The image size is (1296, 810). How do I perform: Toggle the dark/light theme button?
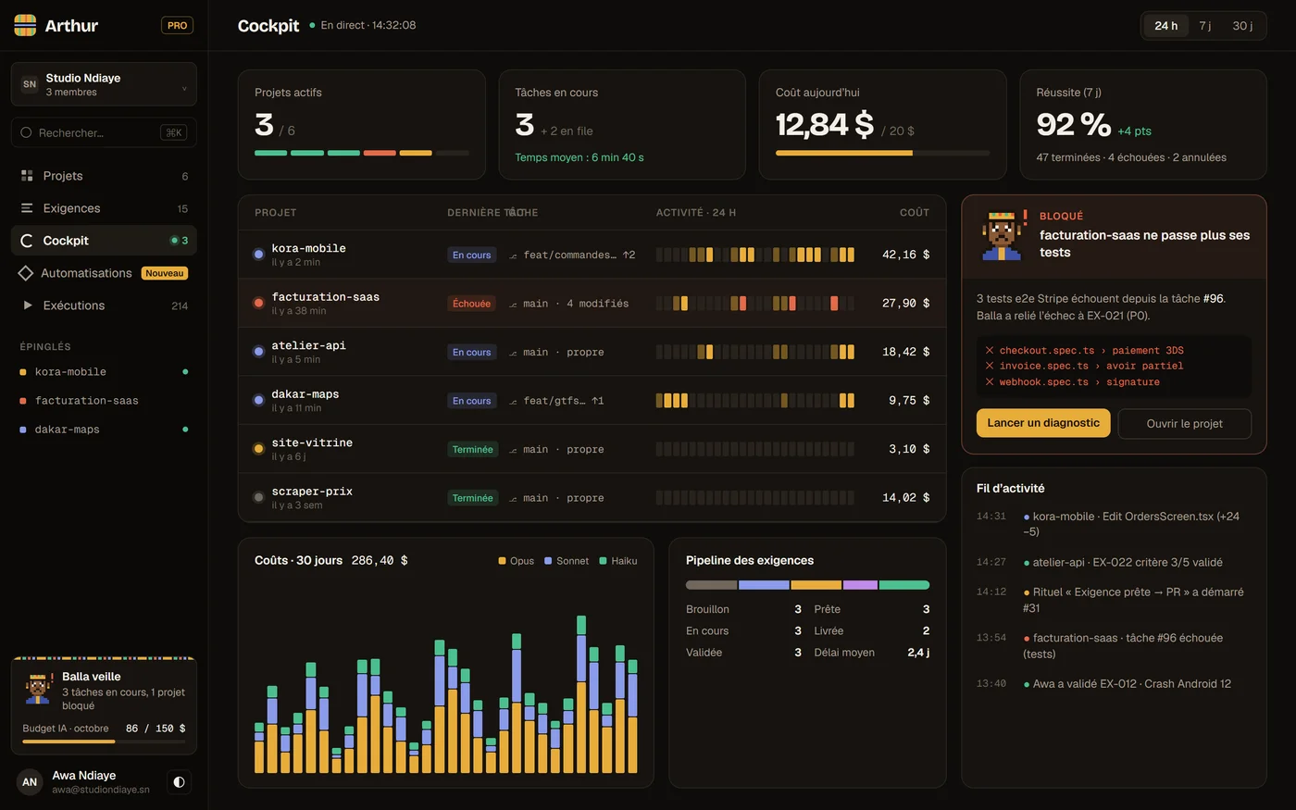179,782
